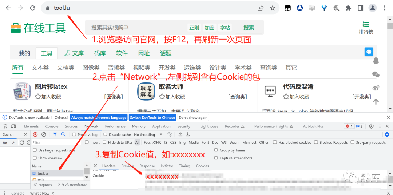Click the back-to-top arrow icon
Viewport: 393px width, 195px height.
(376, 102)
